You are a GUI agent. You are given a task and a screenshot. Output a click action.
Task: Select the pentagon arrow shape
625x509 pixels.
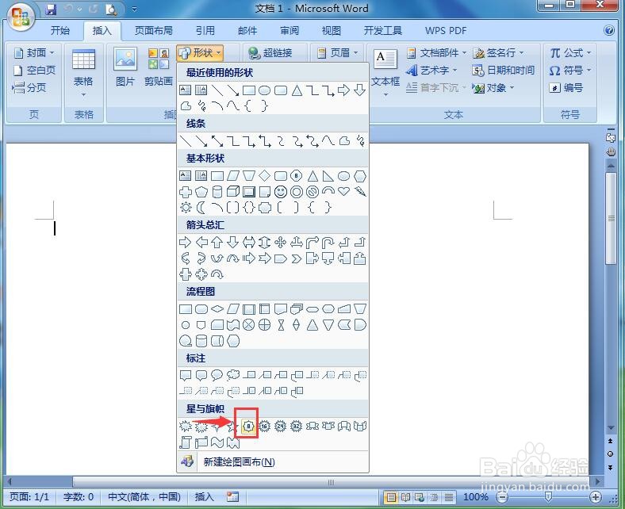281,258
